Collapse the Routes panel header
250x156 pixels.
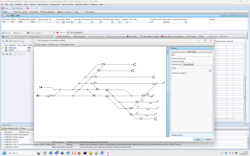click(x=192, y=48)
